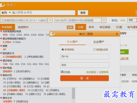This screenshot has height=103, width=137.
Task: Select 配电保护 option
Action: coord(8,71)
